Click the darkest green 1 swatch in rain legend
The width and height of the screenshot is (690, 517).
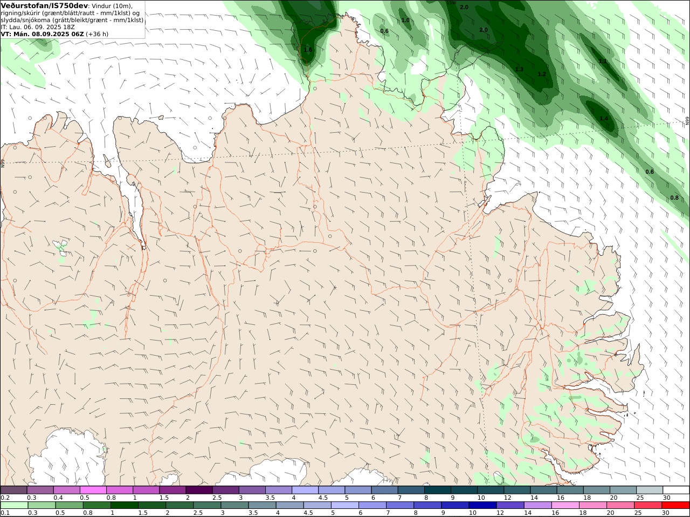tap(124, 505)
